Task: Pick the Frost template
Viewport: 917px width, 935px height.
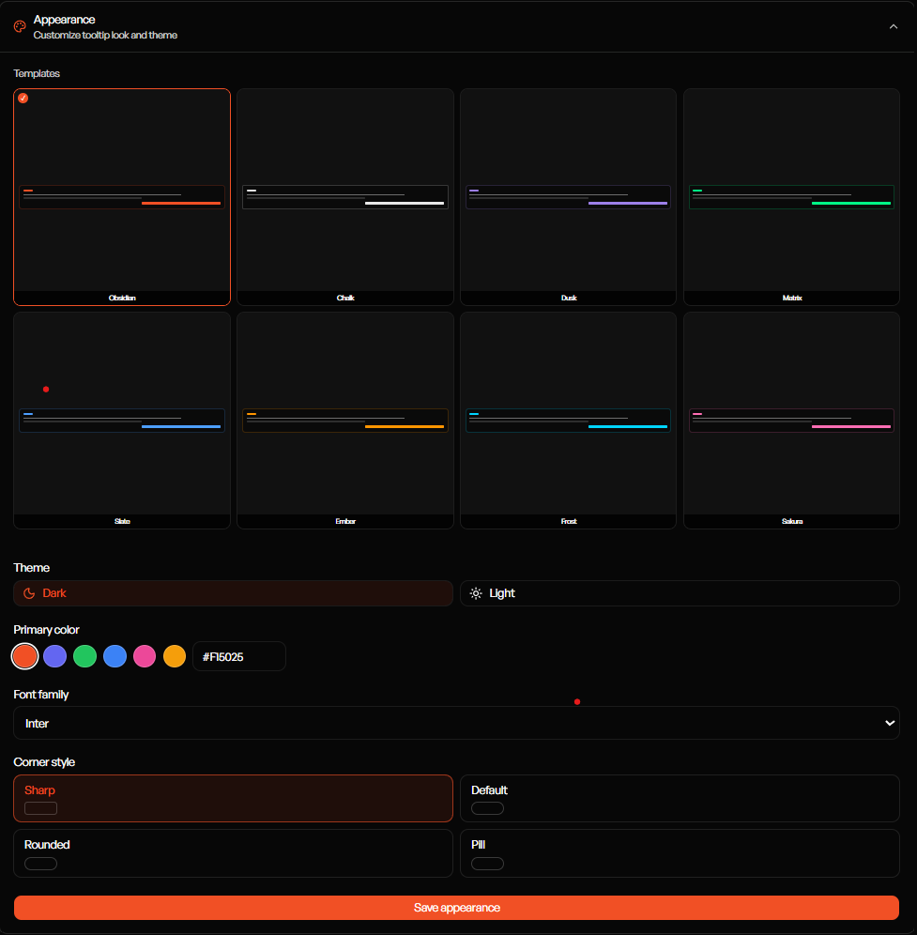Action: click(568, 421)
